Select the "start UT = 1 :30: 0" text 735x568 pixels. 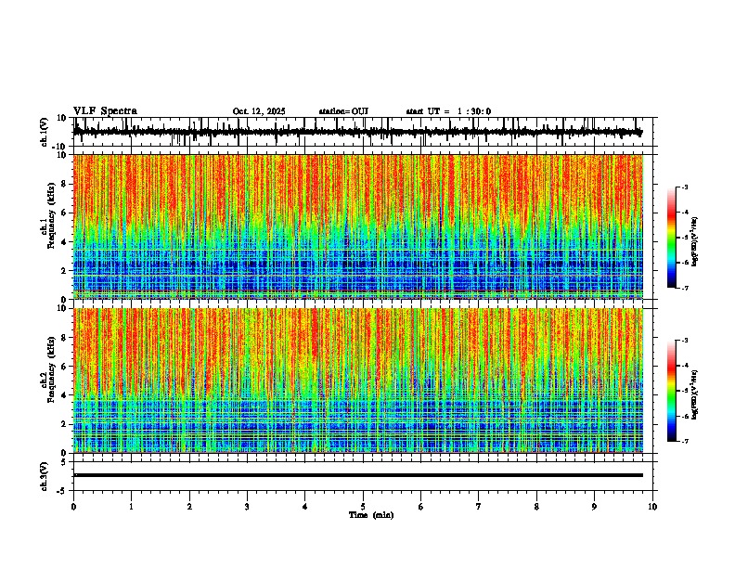448,111
